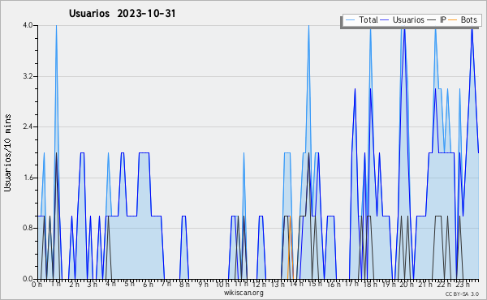Viewport: 487px width, 300px height.
Task: Click the '23 h' x-axis label
Action: [x=462, y=285]
